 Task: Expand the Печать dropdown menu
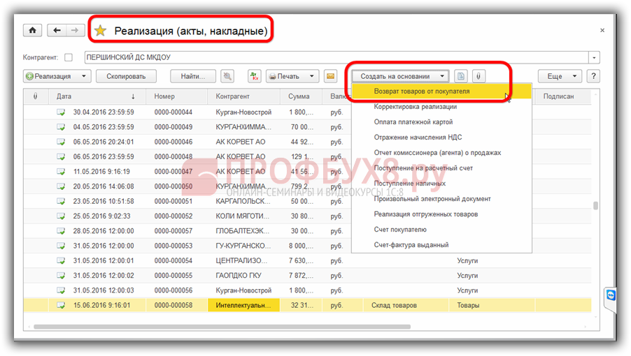(292, 76)
